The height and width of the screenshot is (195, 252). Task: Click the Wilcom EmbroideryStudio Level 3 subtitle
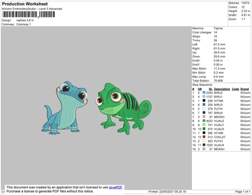click(32, 9)
